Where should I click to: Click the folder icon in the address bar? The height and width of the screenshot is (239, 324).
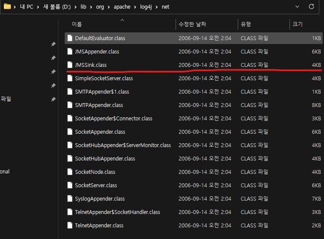pos(7,6)
